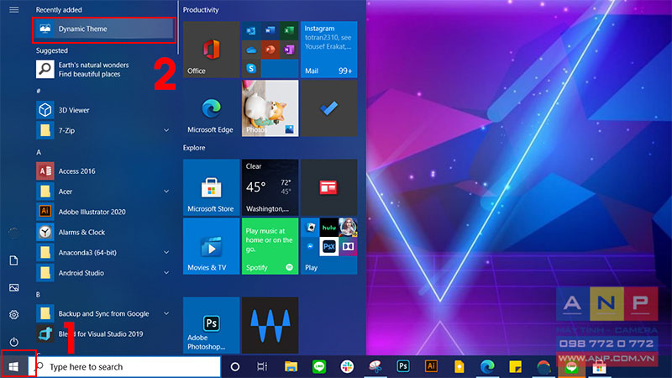This screenshot has width=672, height=378.
Task: Open the Adobe Photoshop tile
Action: (212, 325)
